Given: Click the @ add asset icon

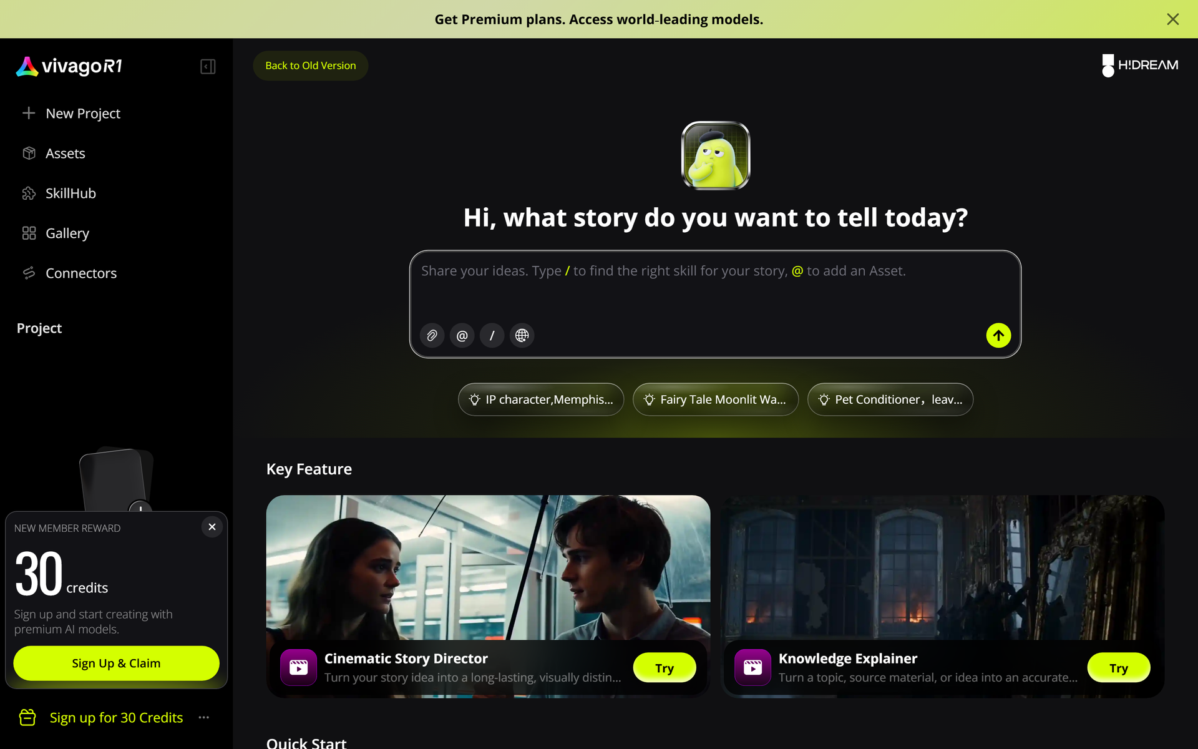Looking at the screenshot, I should [x=462, y=336].
